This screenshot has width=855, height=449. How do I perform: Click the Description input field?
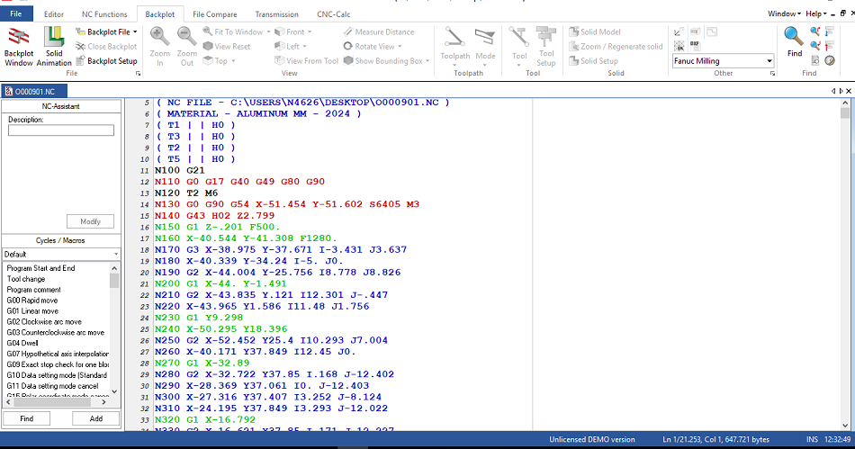point(61,130)
